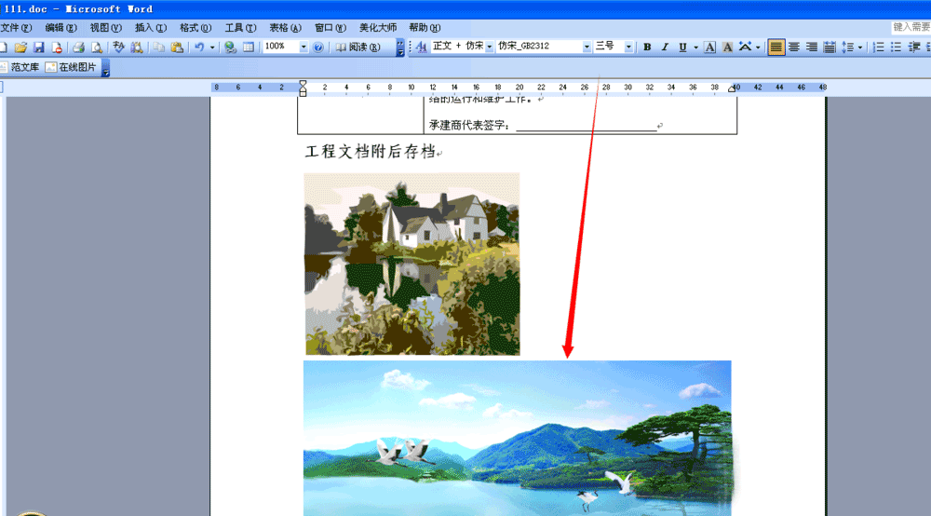This screenshot has height=516, width=931.
Task: Click the right indent marker on ruler
Action: (732, 89)
